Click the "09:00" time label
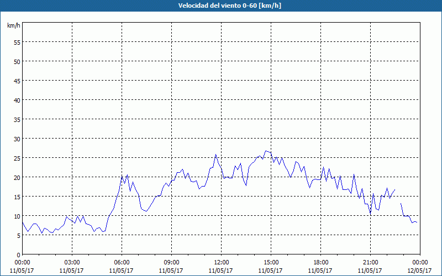The image size is (442, 276). click(x=171, y=263)
